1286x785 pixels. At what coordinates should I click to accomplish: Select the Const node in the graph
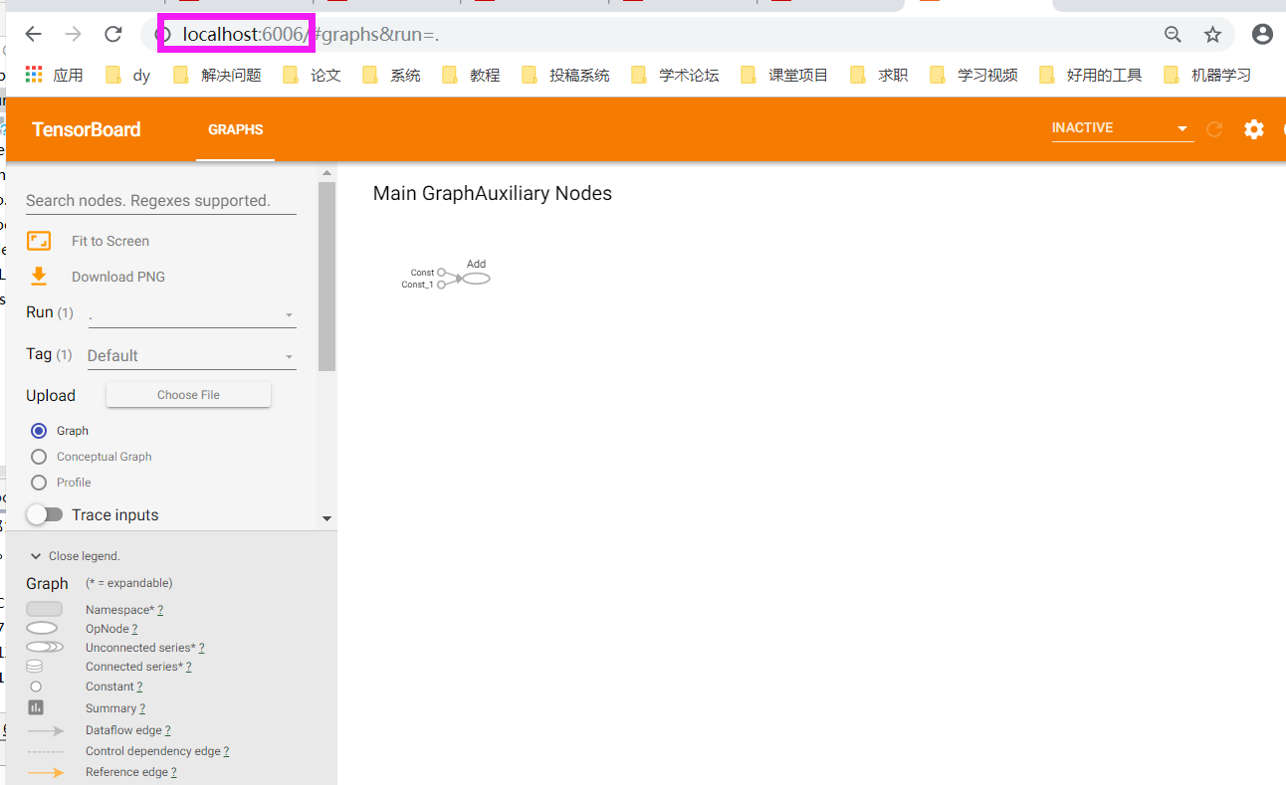442,273
